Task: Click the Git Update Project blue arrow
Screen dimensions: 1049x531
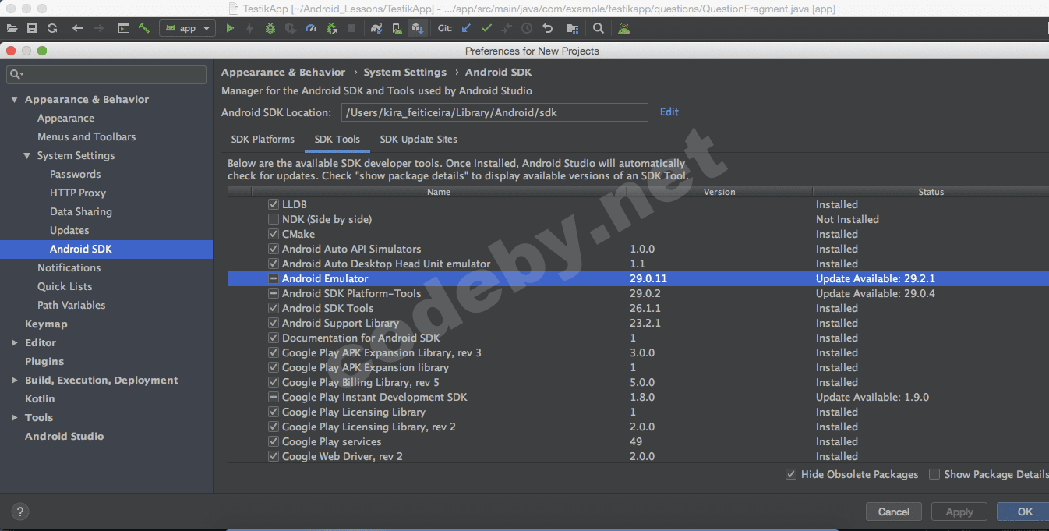Action: (x=466, y=28)
